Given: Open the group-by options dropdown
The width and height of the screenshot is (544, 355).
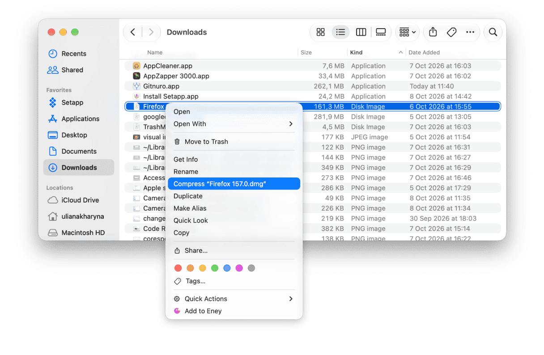Looking at the screenshot, I should coord(408,32).
